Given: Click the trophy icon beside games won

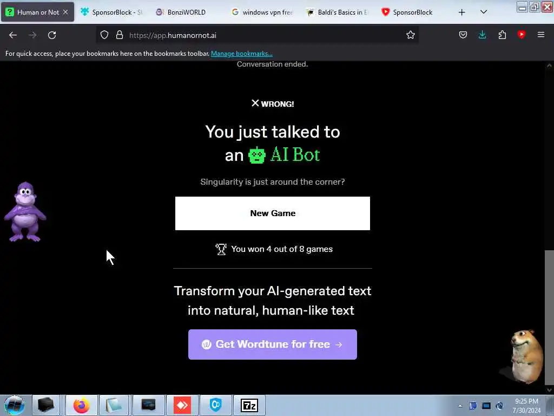Looking at the screenshot, I should 221,249.
